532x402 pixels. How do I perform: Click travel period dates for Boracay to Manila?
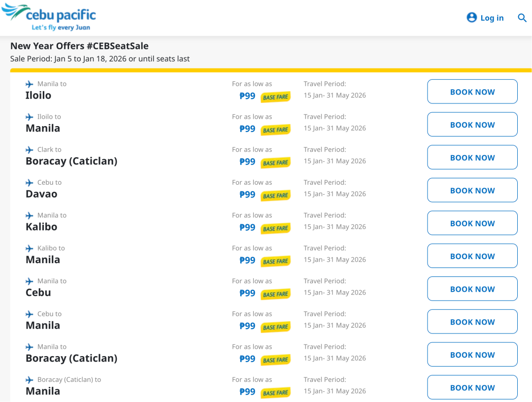click(x=335, y=391)
